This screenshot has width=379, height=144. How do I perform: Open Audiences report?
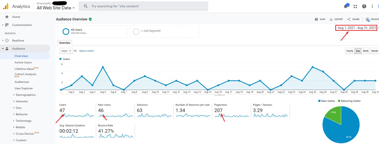tap(22, 82)
